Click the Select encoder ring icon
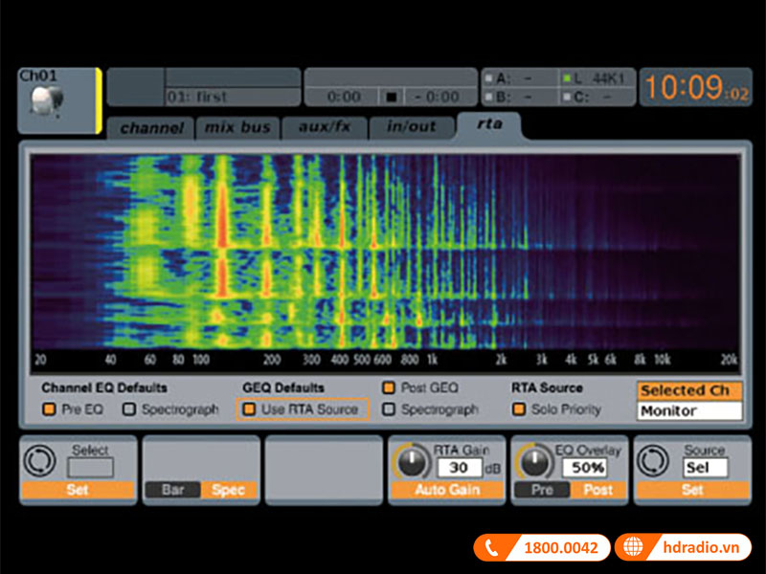Image resolution: width=766 pixels, height=574 pixels. click(x=42, y=461)
